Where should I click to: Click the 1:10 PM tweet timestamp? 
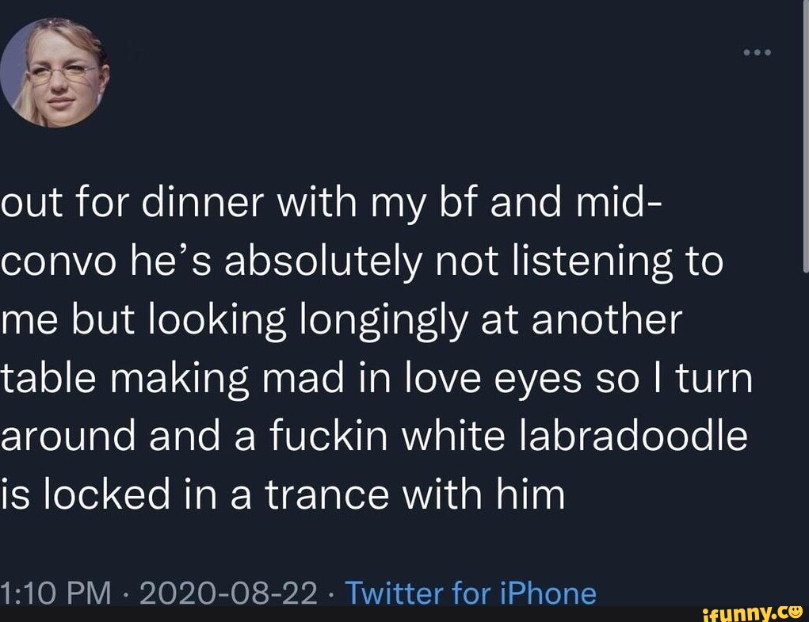point(54,593)
